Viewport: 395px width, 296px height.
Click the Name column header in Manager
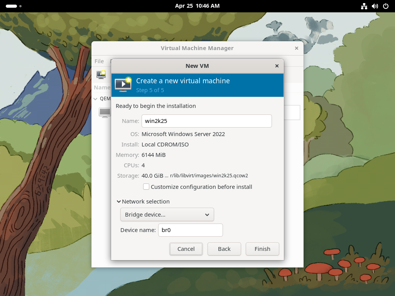tap(102, 87)
